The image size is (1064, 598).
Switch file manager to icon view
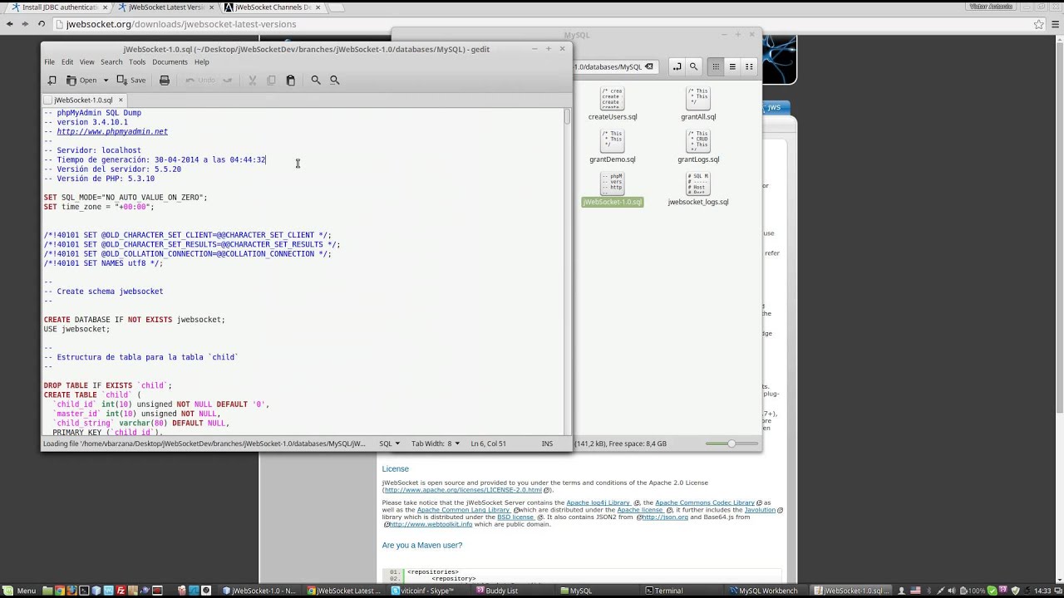[716, 66]
